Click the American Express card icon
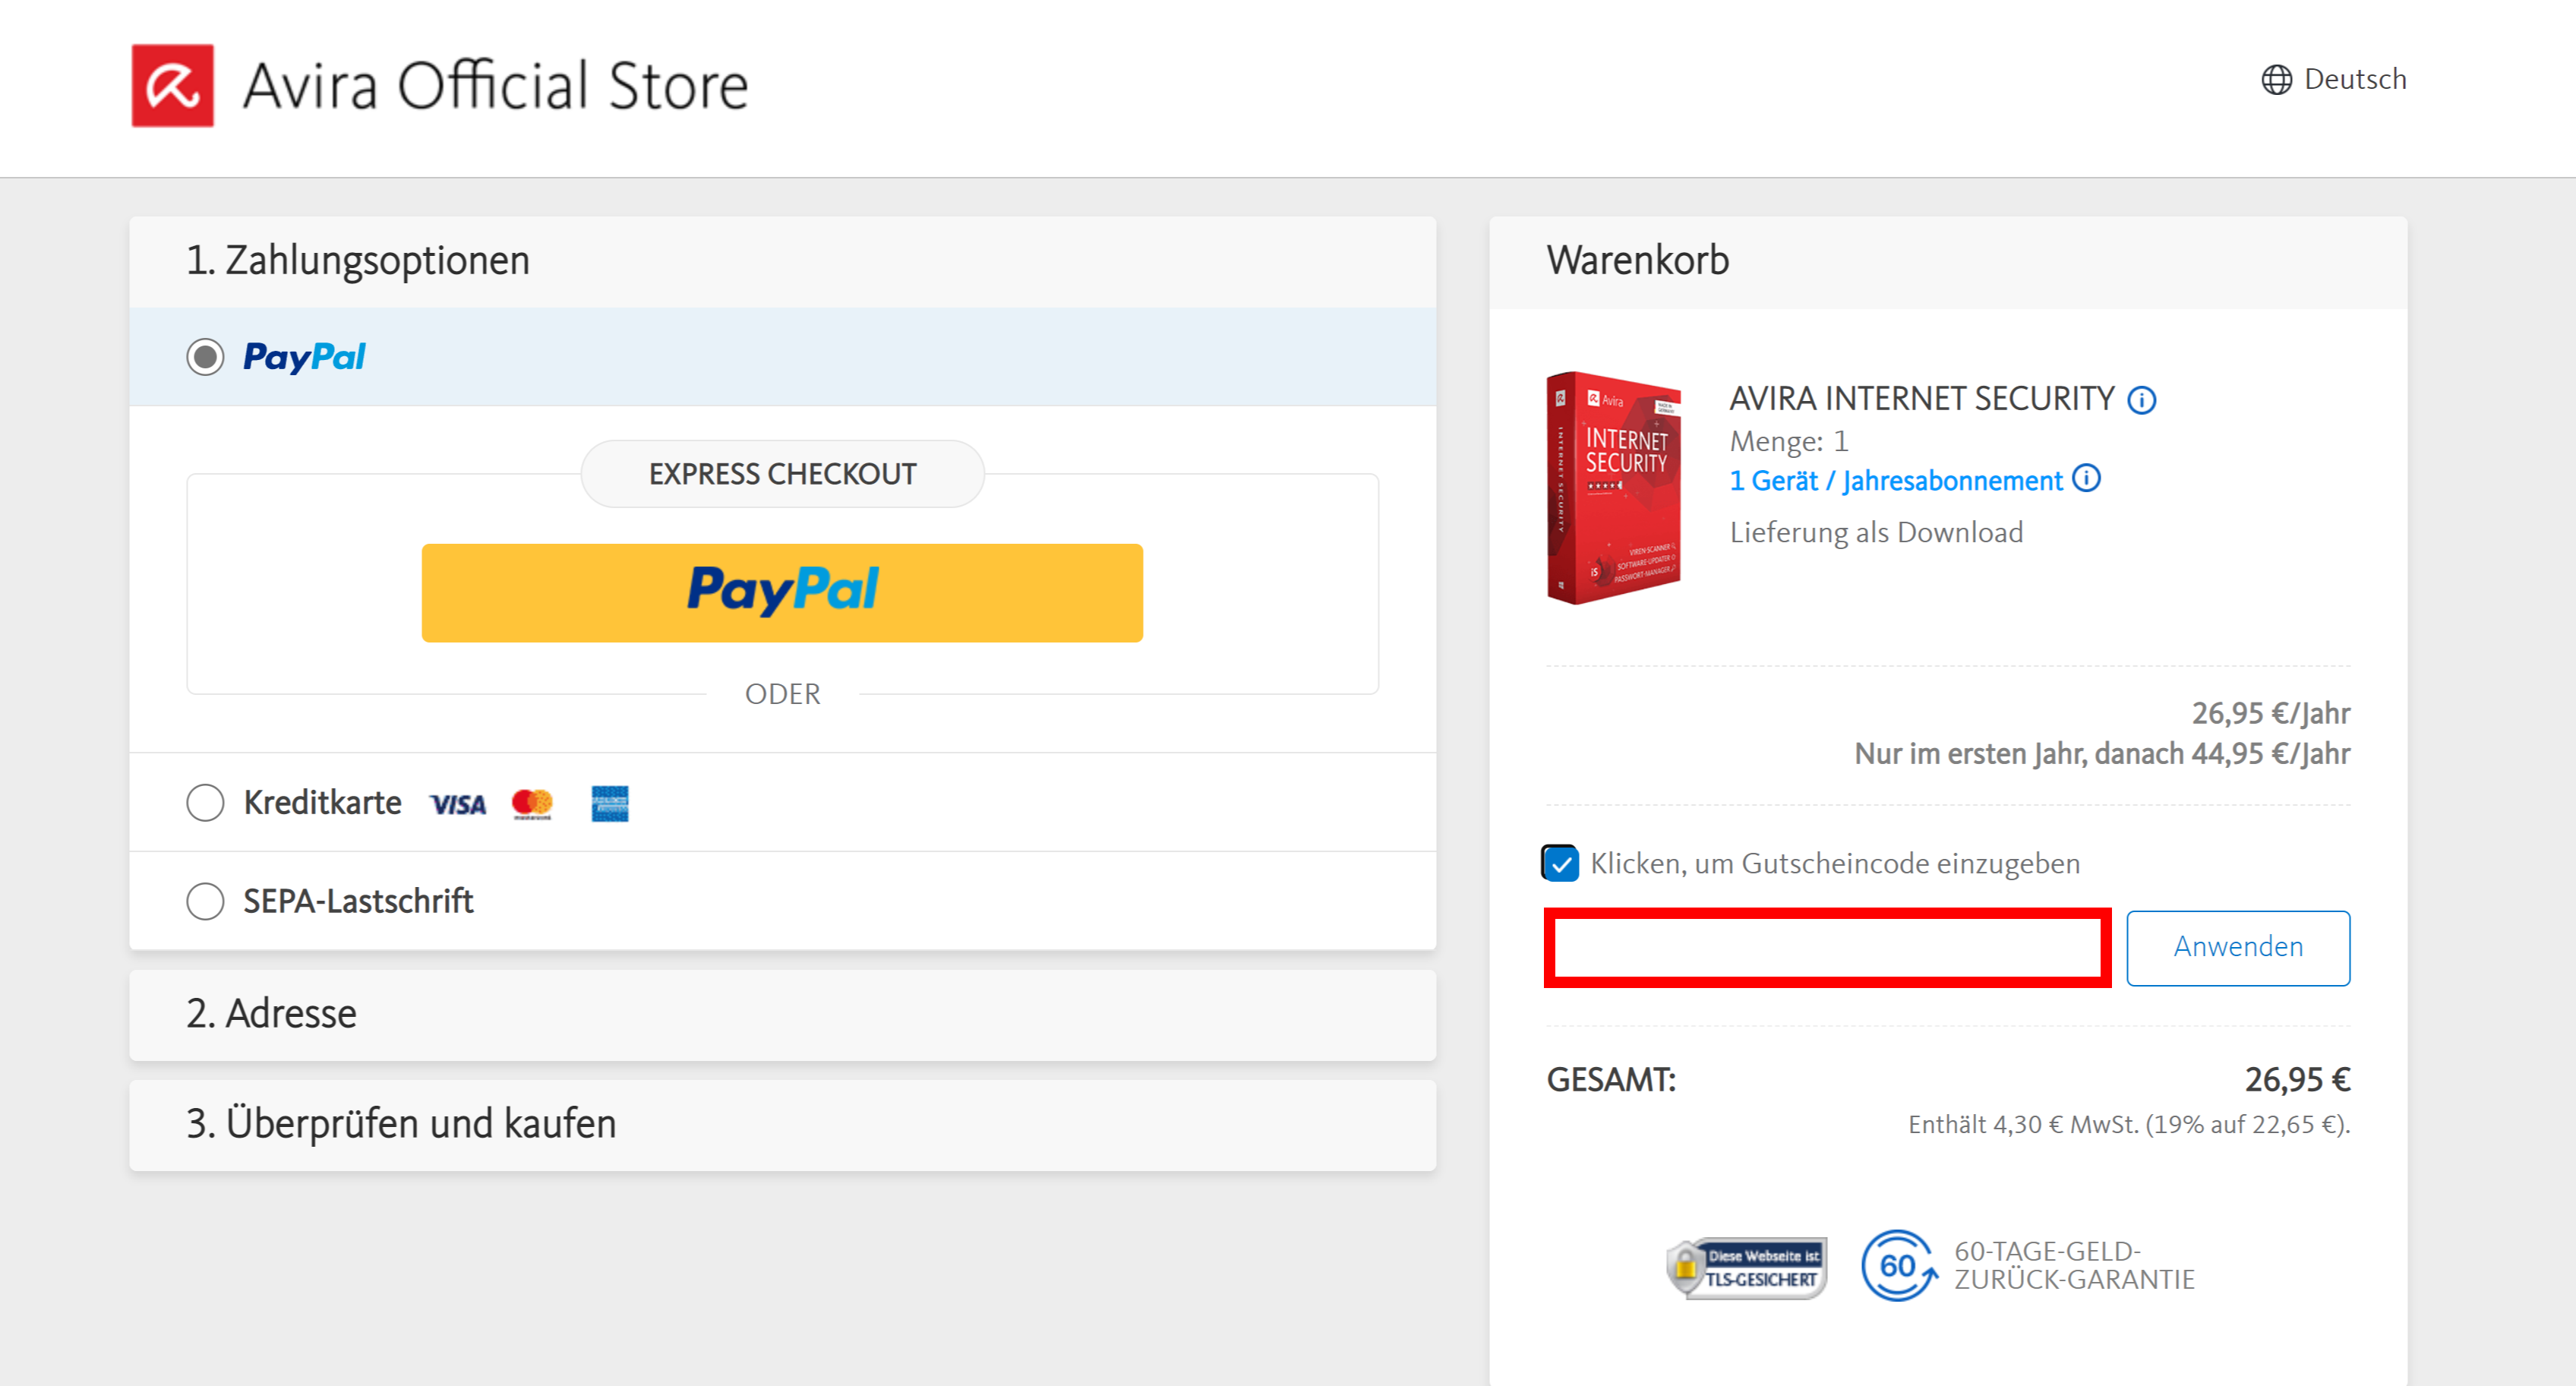 (x=609, y=804)
